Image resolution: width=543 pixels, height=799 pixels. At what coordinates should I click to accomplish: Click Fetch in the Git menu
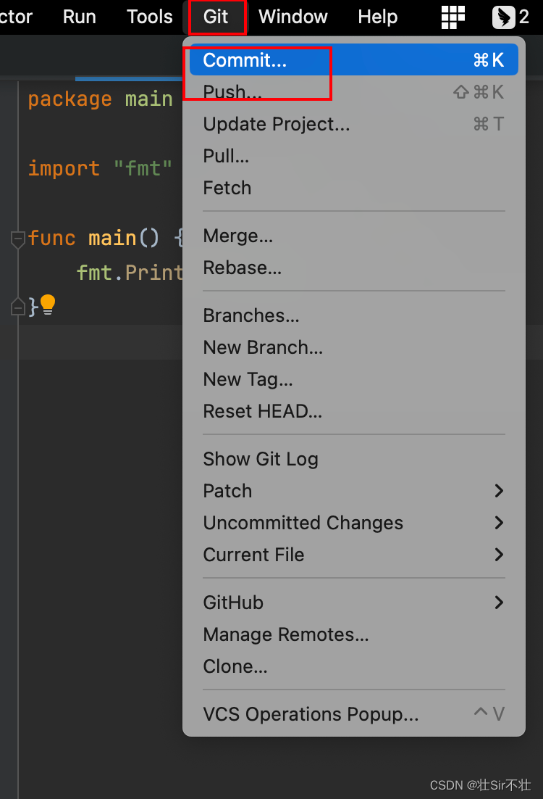click(x=354, y=188)
